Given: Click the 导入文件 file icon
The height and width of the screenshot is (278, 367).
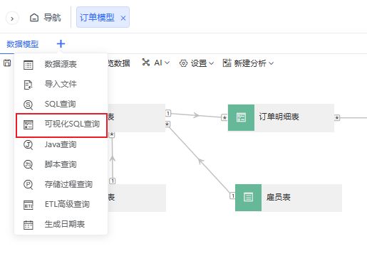Looking at the screenshot, I should pos(29,85).
